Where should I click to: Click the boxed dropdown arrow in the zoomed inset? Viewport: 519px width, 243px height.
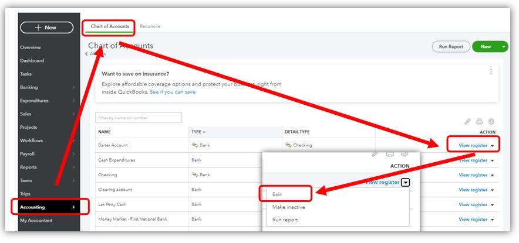[x=406, y=182]
